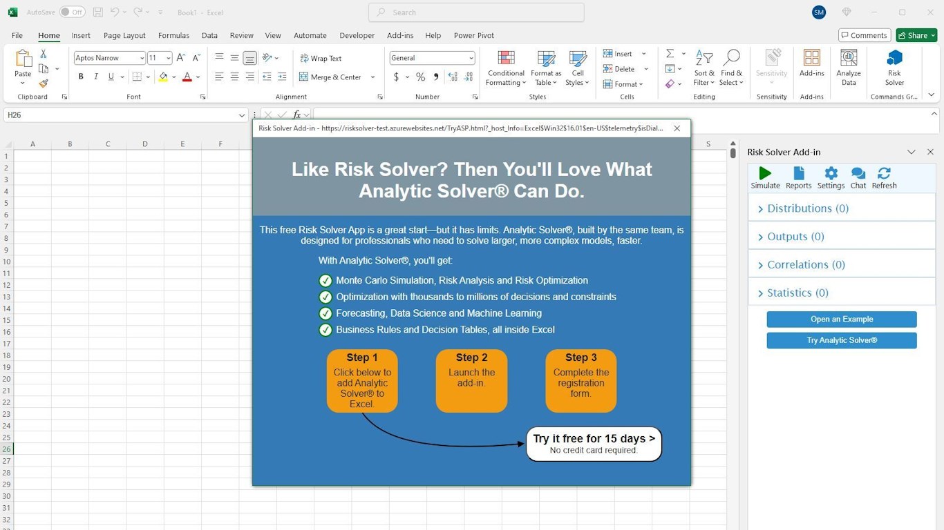This screenshot has width=944, height=530.
Task: Click the AutoSum sigma icon
Action: coord(670,54)
